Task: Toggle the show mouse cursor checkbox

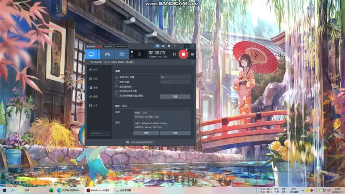Action: tap(117, 86)
